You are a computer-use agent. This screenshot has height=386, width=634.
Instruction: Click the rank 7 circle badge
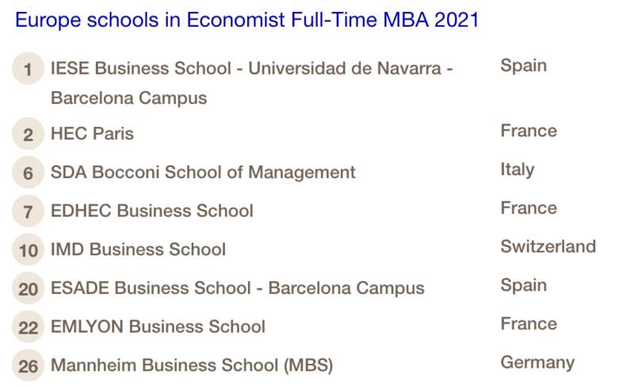pyautogui.click(x=28, y=211)
